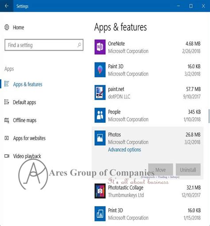
Task: Select the Phototastic Collage icon
Action: [100, 191]
